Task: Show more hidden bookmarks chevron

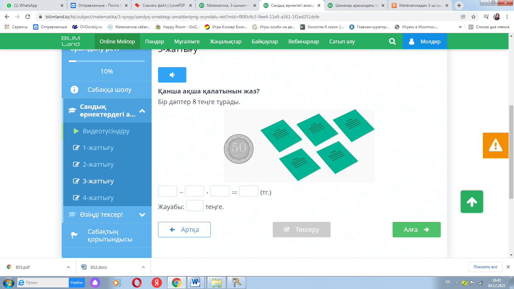Action: pyautogui.click(x=460, y=27)
